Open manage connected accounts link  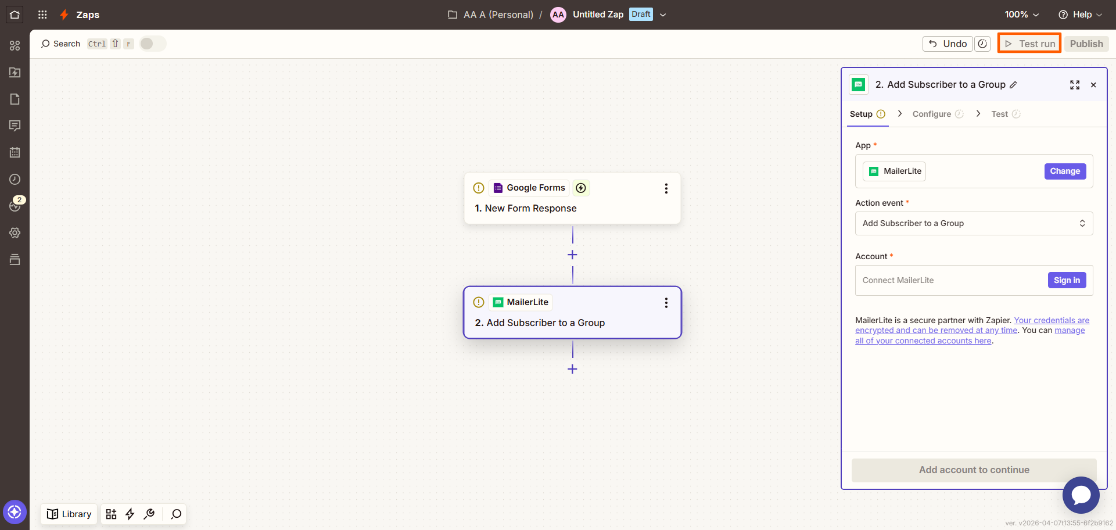[x=970, y=335]
